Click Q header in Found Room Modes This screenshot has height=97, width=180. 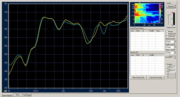point(145,31)
